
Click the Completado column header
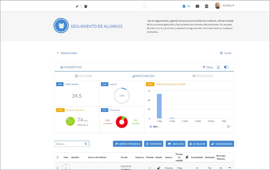197,157
